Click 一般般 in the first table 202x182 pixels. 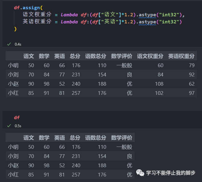tap(124, 65)
